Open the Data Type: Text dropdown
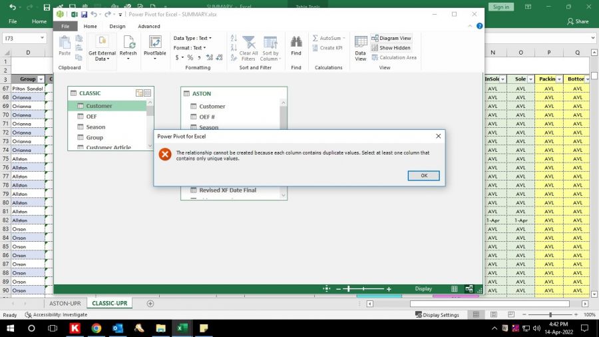Screen dimensions: 599x337 (x=192, y=38)
